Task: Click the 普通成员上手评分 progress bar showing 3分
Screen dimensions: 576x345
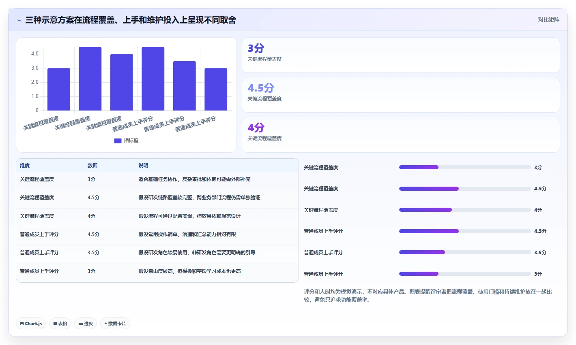Action: tap(465, 274)
